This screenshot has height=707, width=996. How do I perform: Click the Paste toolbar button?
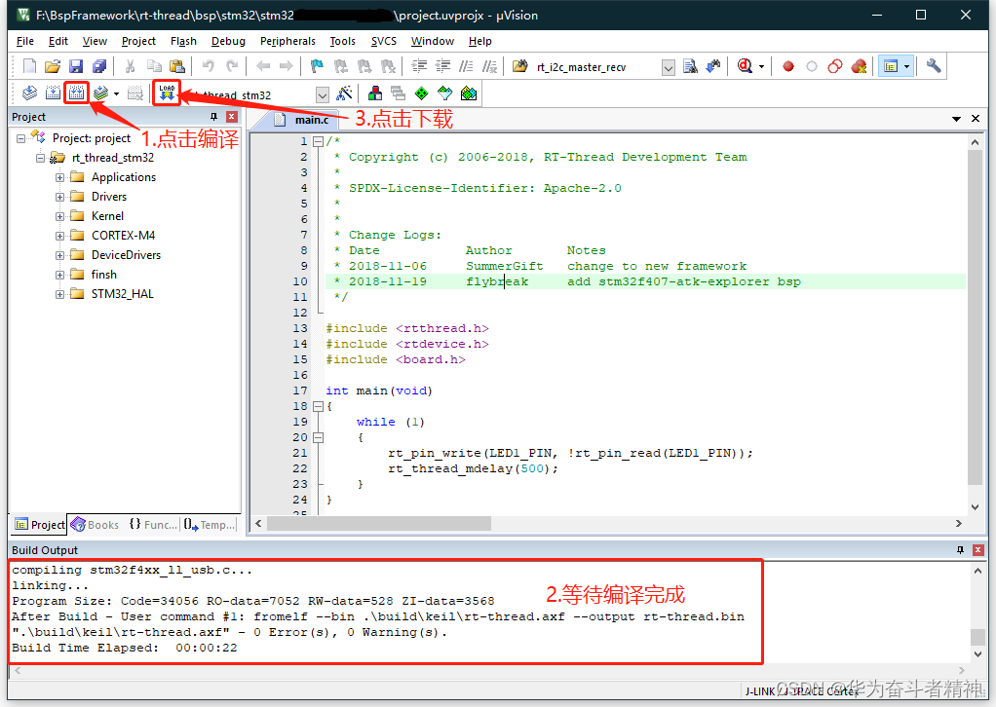(178, 66)
